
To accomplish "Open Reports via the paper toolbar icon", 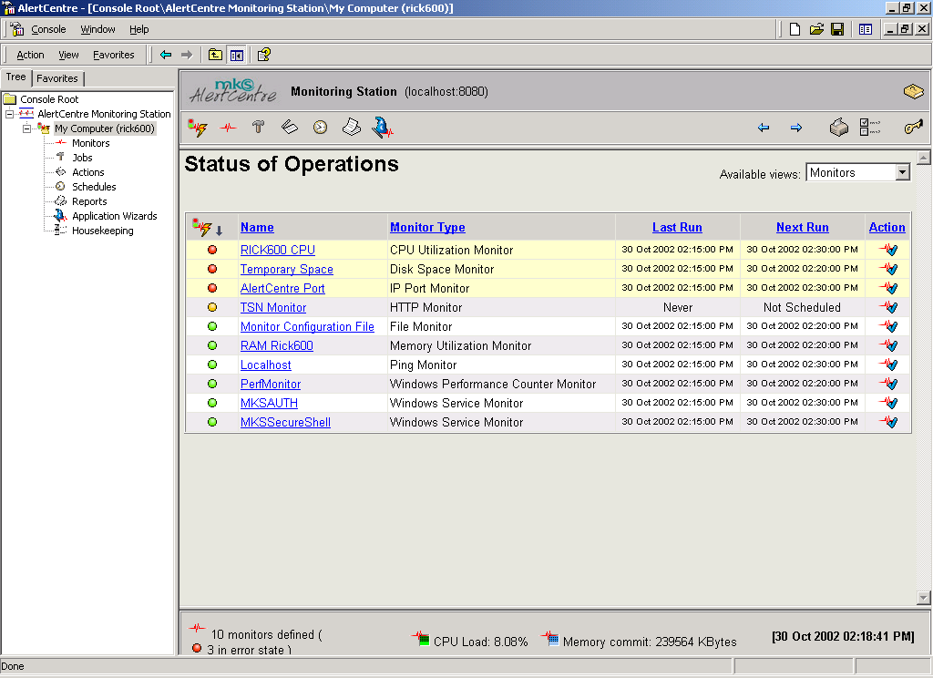I will (351, 128).
